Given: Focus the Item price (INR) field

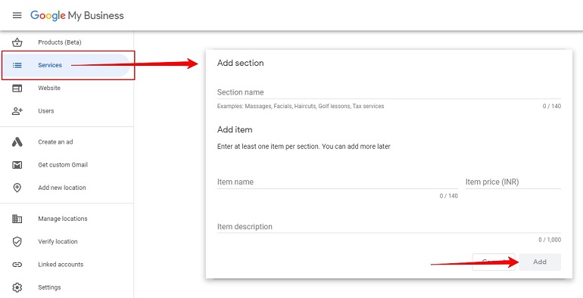Looking at the screenshot, I should click(513, 182).
